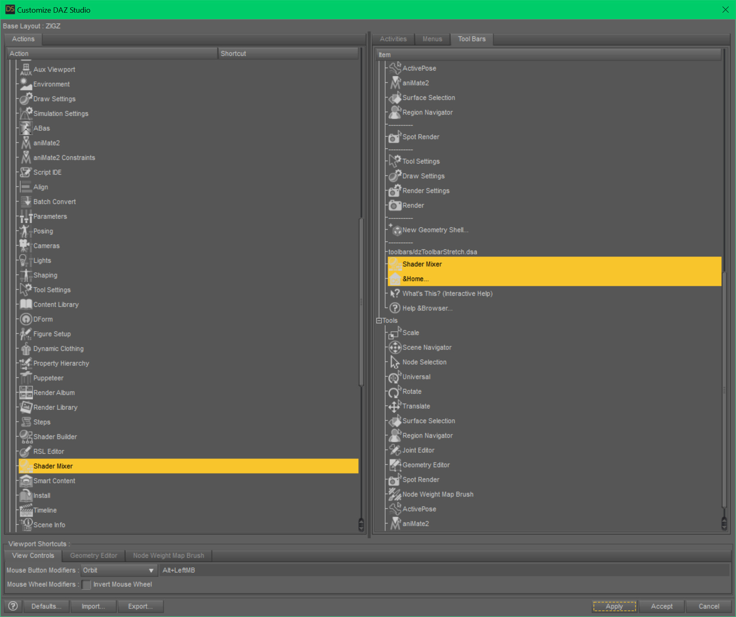Select the Lights bulb icon
The image size is (736, 617).
pos(26,260)
